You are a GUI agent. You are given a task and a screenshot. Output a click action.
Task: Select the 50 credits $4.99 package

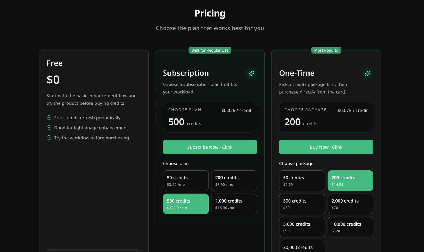(302, 181)
